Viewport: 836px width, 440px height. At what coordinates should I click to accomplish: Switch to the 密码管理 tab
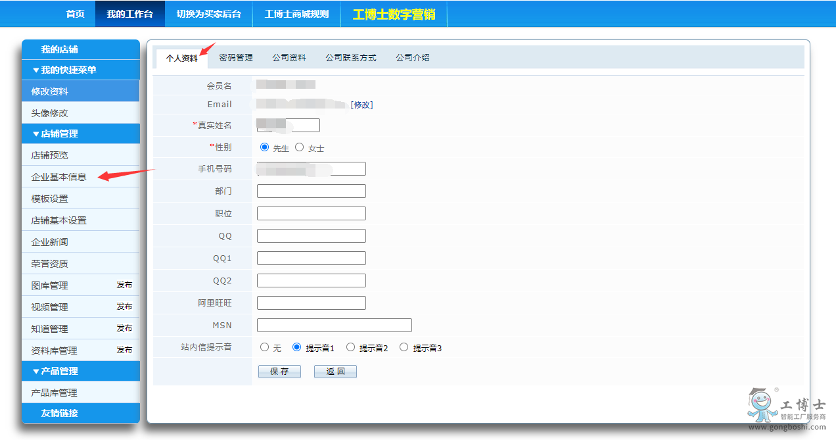point(236,58)
